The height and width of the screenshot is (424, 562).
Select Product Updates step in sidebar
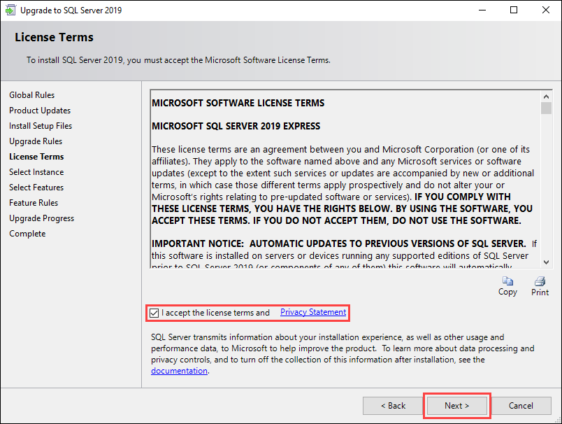(x=40, y=111)
